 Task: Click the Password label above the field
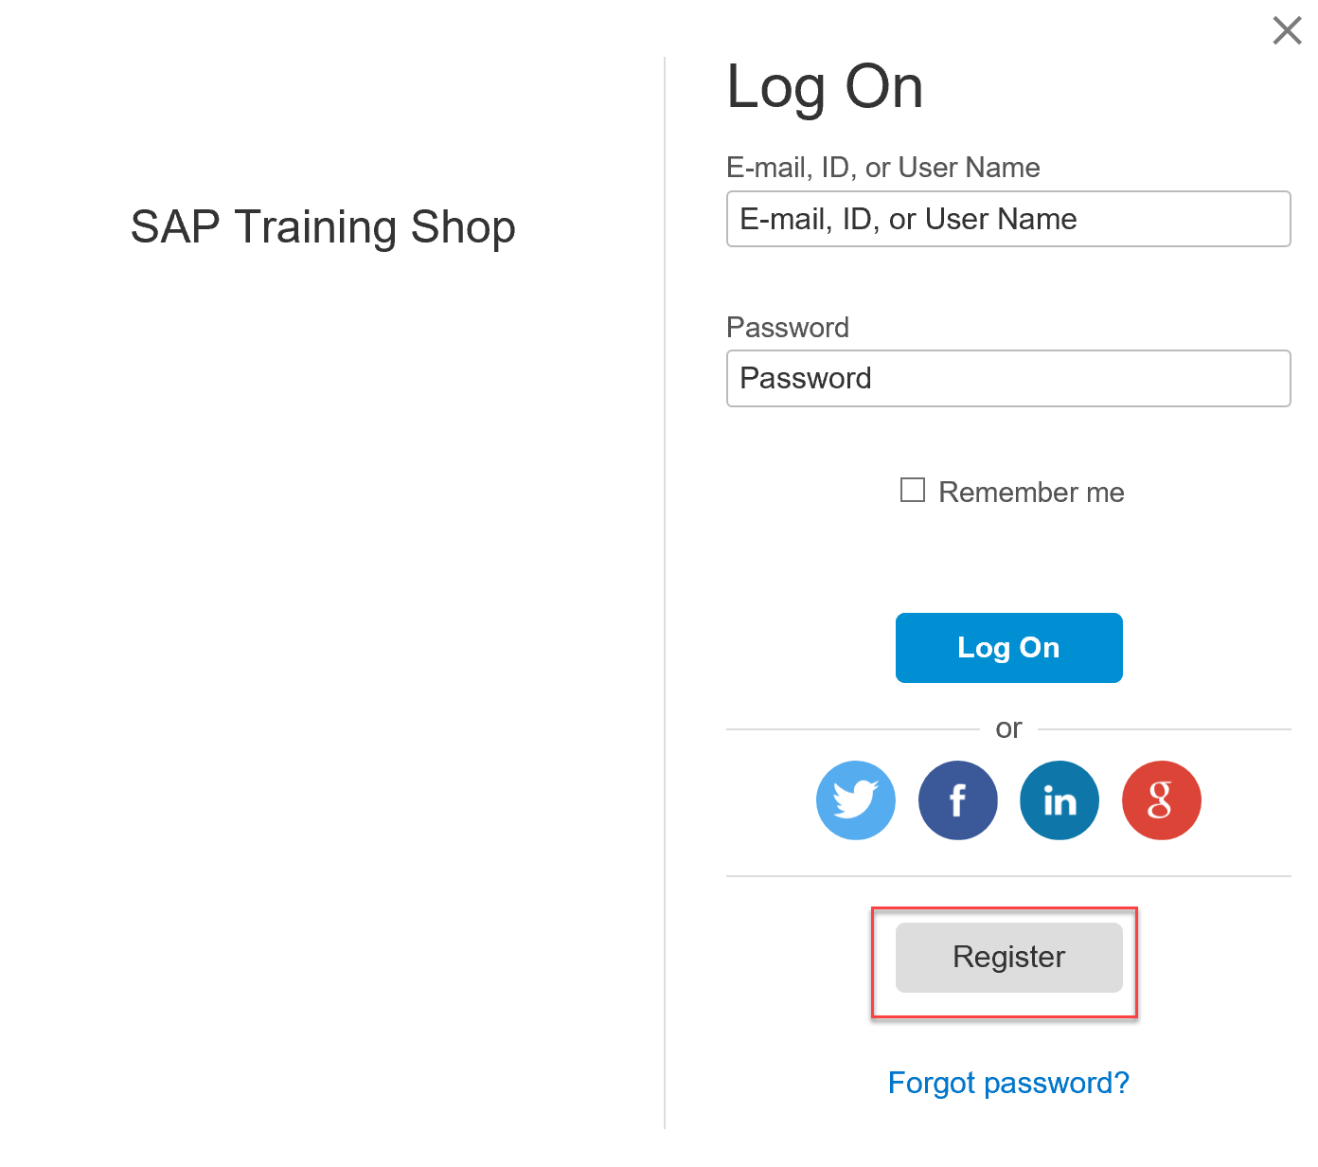pyautogui.click(x=787, y=328)
